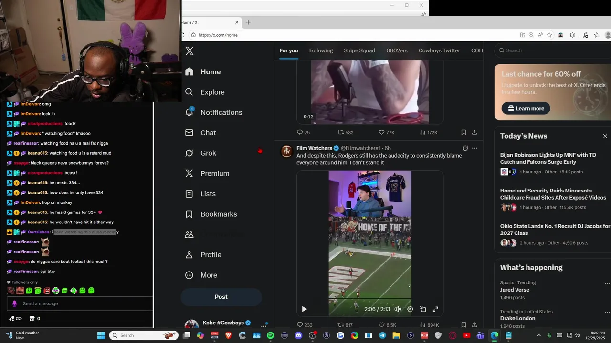Click the Windows taskbar Search box

click(144, 335)
